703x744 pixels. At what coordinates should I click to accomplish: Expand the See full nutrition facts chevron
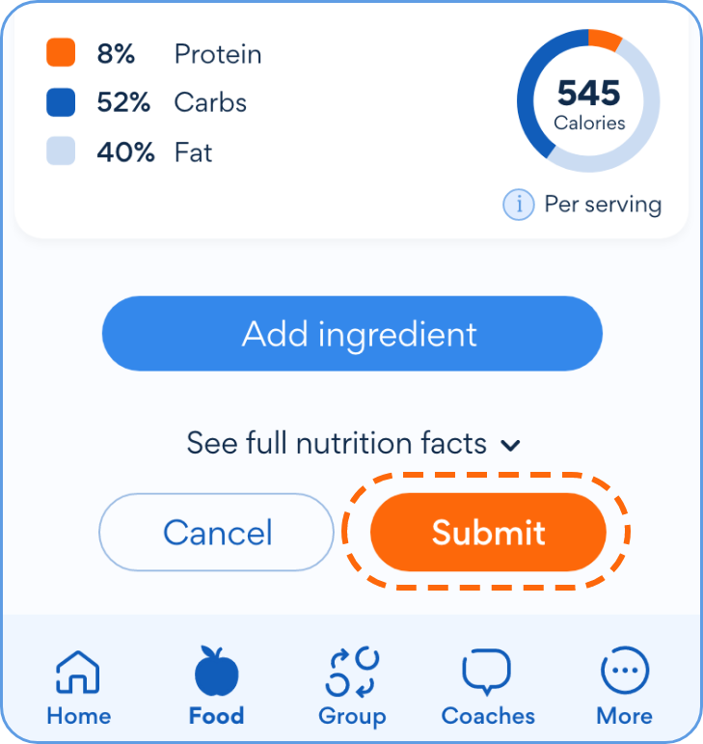click(511, 445)
